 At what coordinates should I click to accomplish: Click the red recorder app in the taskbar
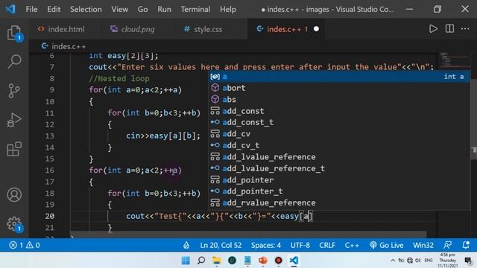[x=278, y=261]
